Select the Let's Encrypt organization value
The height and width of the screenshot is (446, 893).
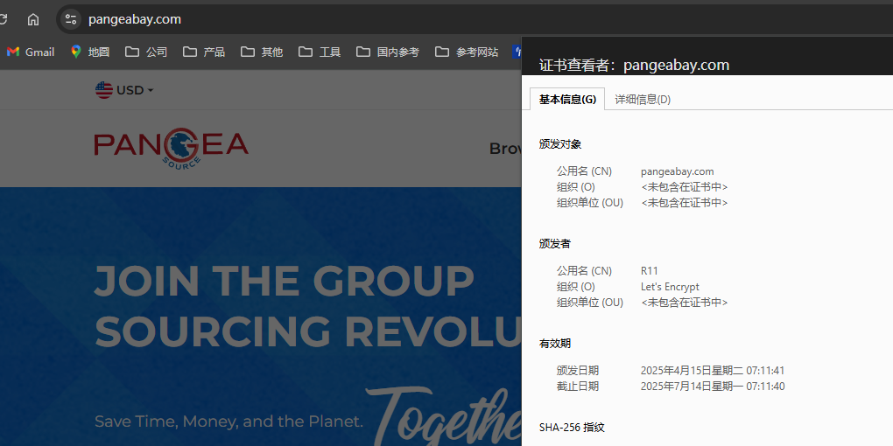tap(670, 287)
